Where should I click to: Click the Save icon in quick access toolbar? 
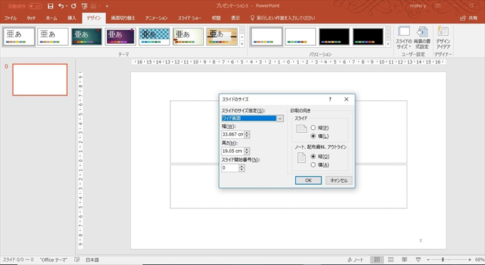pyautogui.click(x=51, y=6)
